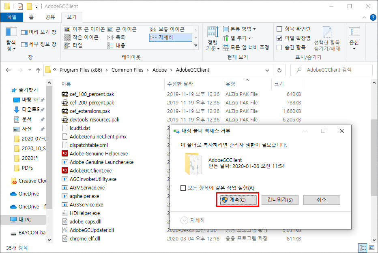378x253 pixels.
Task: Choose large icons (큰 아이콘) layout
Action: pyautogui.click(x=122, y=29)
